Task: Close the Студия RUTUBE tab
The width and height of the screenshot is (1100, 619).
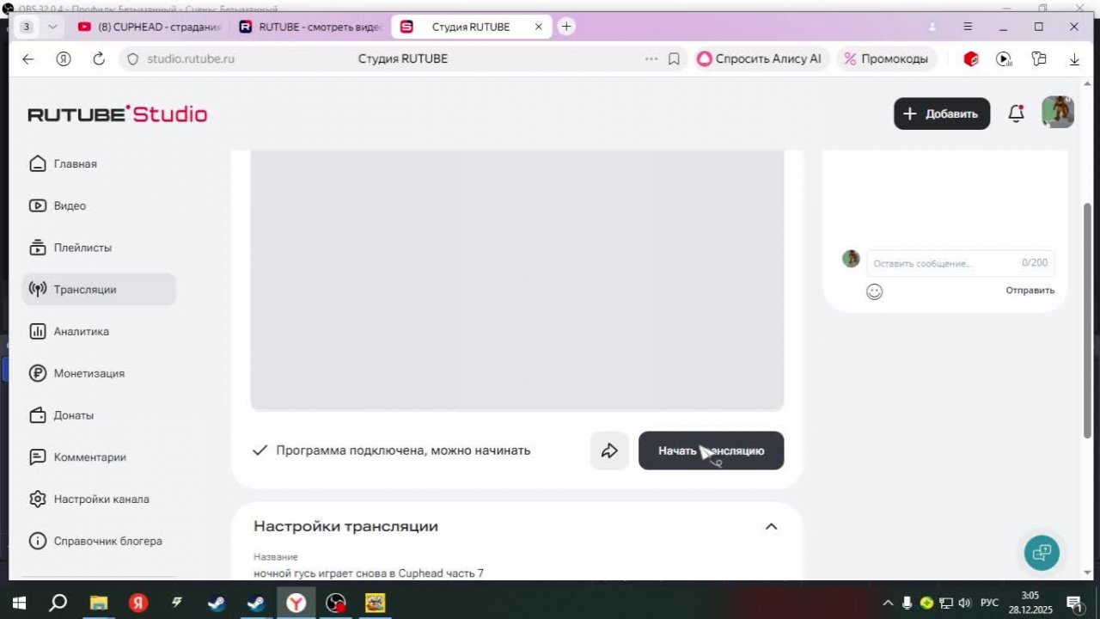Action: tap(539, 27)
